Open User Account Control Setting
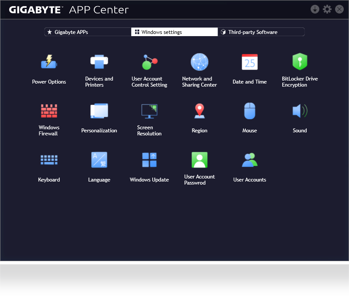Screen dimensions: 349x296 [149, 62]
